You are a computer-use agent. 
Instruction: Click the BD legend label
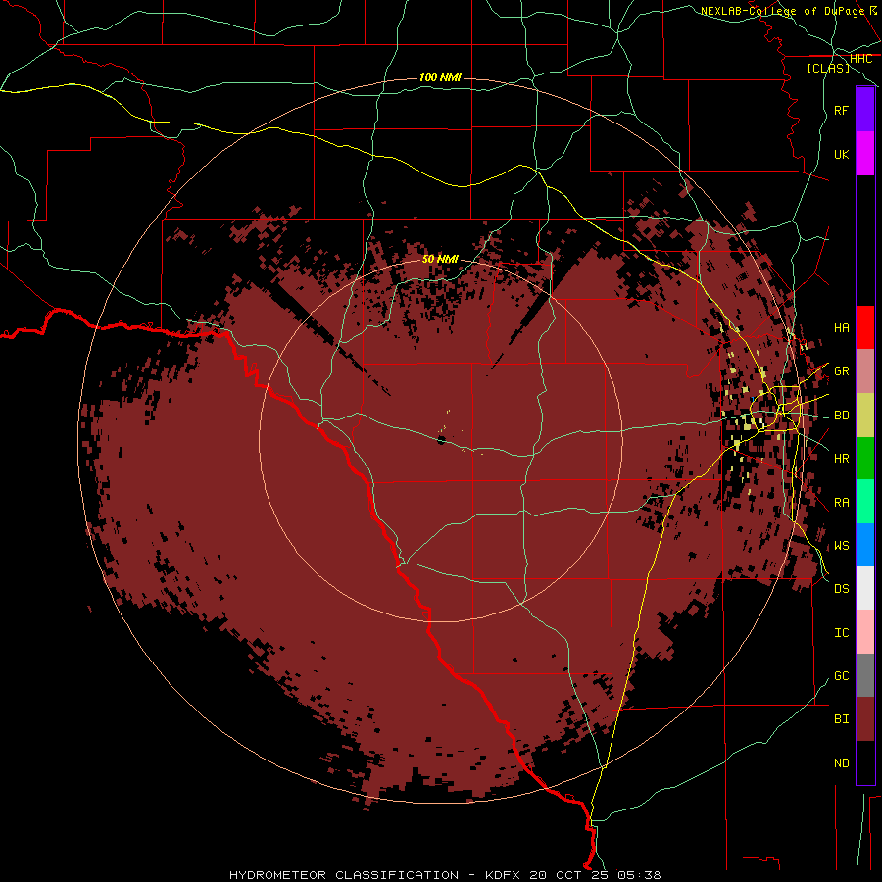coord(841,416)
